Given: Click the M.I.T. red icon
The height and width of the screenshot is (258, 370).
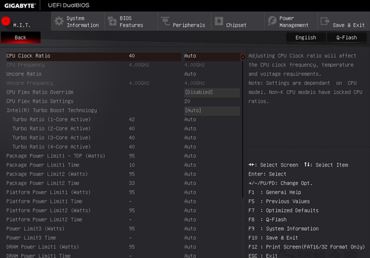Looking at the screenshot, I should 6,21.
